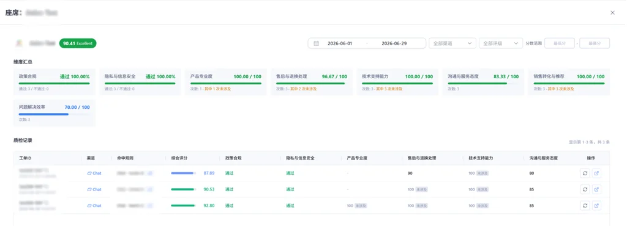Open the 90.53 record in new window

[x=596, y=189]
